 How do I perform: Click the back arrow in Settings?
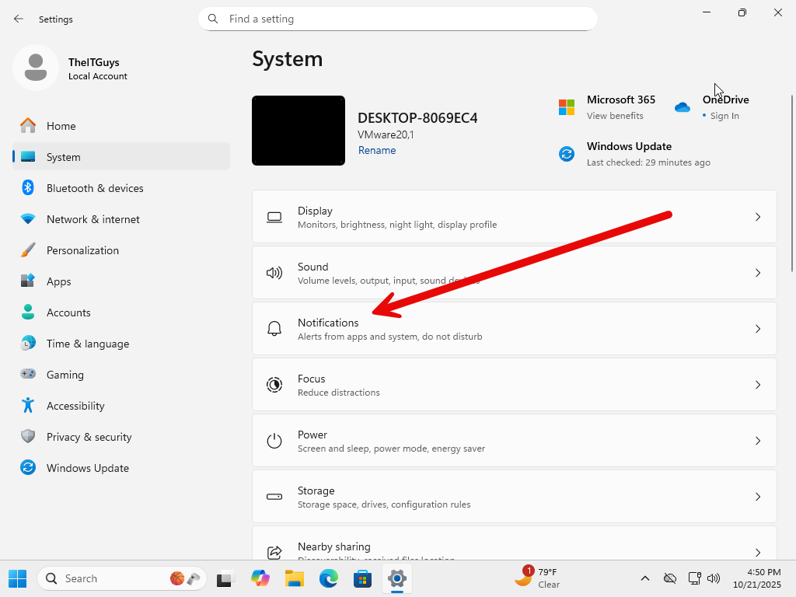(x=19, y=19)
